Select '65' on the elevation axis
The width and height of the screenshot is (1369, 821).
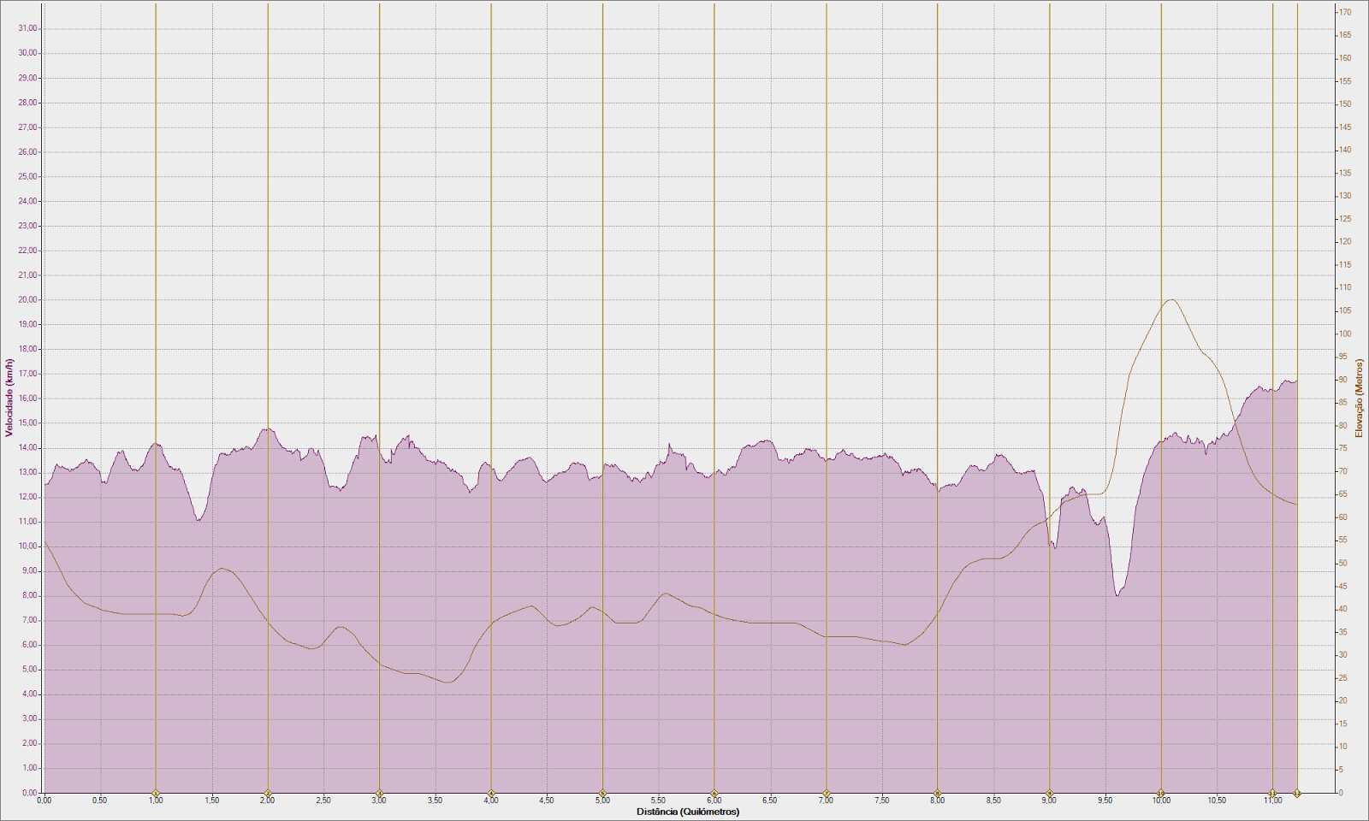[1343, 494]
